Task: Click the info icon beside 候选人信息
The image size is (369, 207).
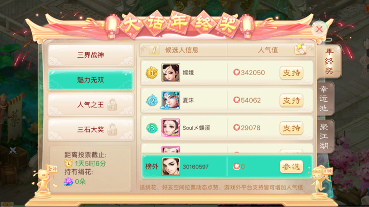Action: (x=154, y=50)
